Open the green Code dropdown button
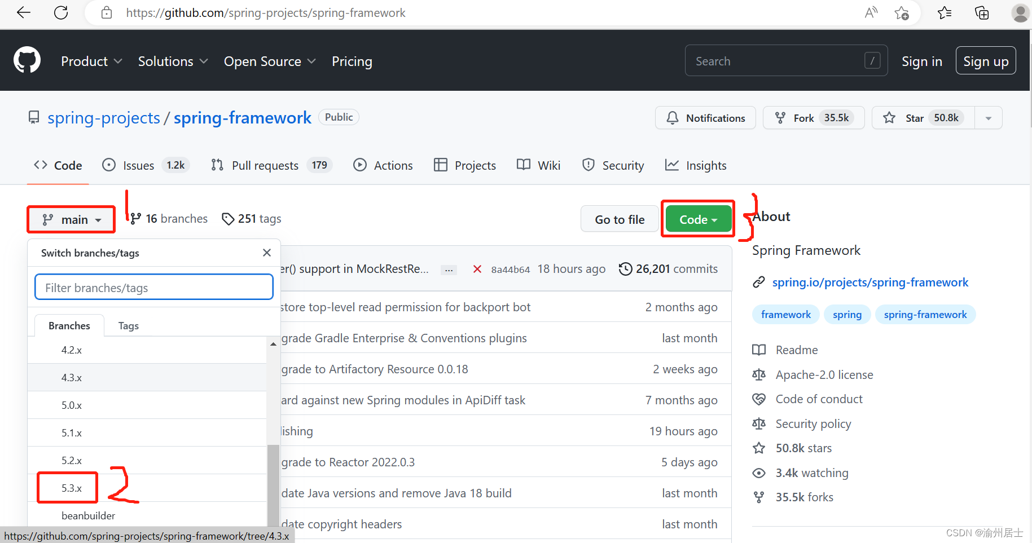 point(698,219)
